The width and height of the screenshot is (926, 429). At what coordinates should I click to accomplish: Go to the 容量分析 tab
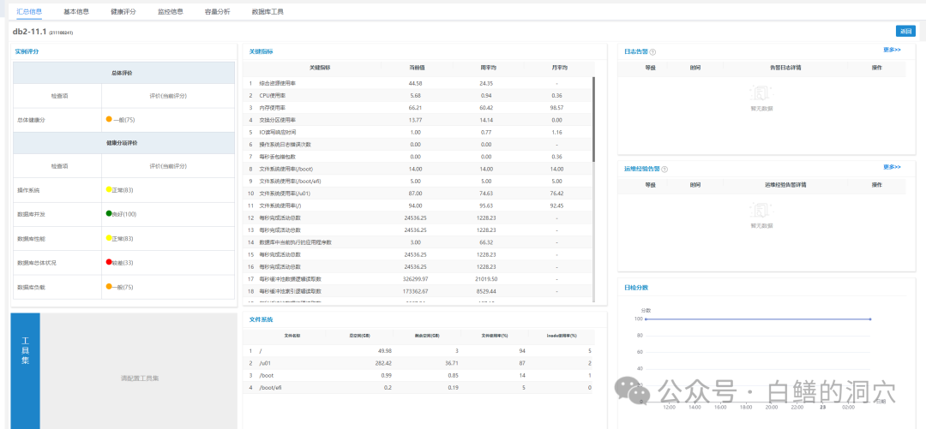[x=217, y=11]
